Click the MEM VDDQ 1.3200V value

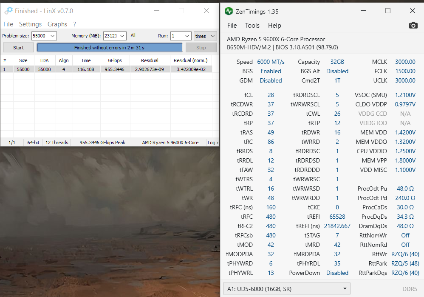pos(405,142)
